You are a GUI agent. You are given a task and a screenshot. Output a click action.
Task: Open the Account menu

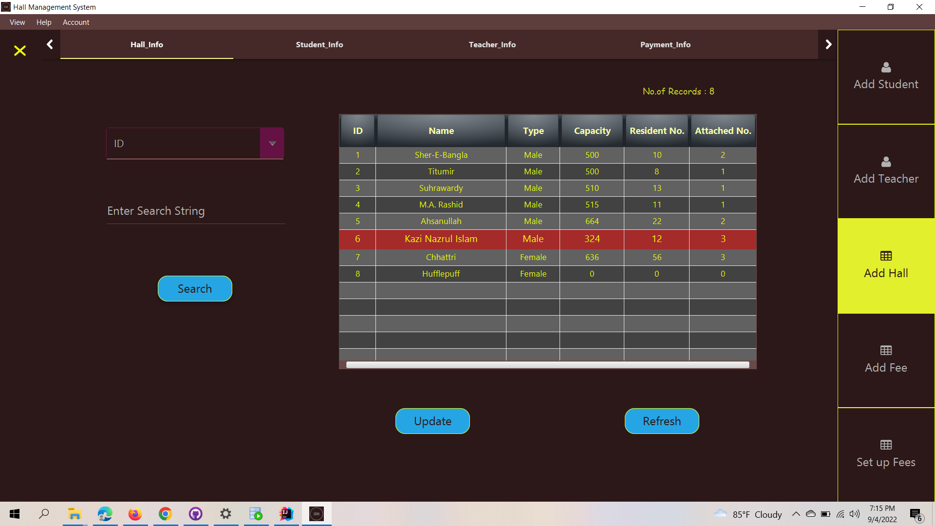76,22
